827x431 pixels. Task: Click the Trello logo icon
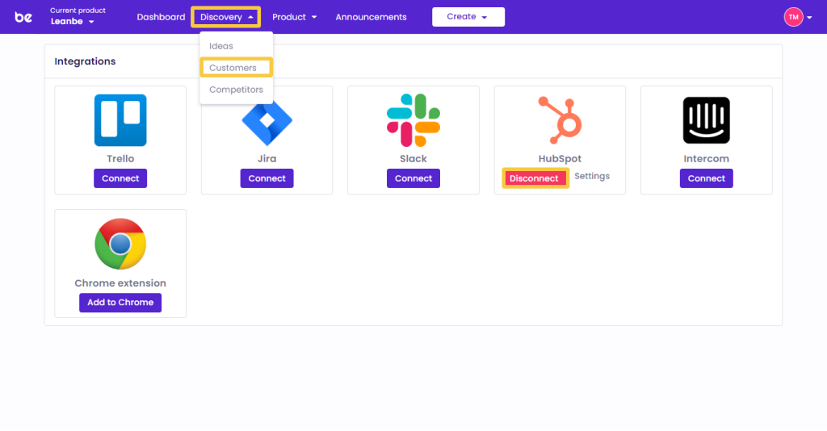pyautogui.click(x=120, y=120)
